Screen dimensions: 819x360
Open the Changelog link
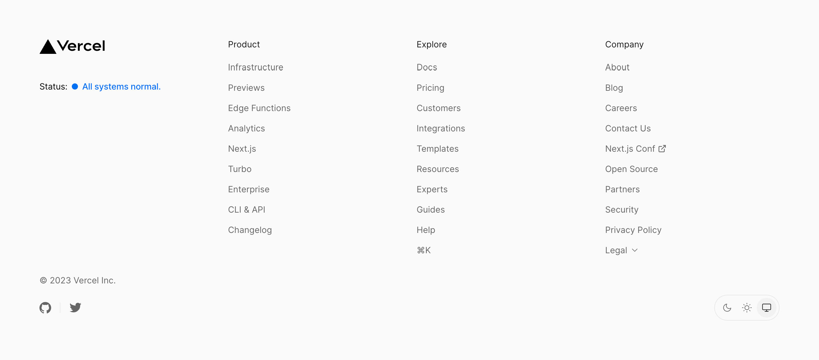click(250, 230)
